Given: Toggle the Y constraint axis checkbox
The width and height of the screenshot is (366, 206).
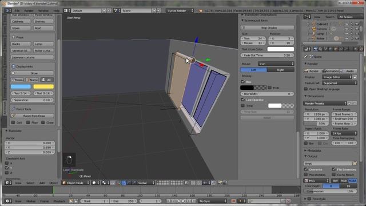Looking at the screenshot, I should (7, 168).
